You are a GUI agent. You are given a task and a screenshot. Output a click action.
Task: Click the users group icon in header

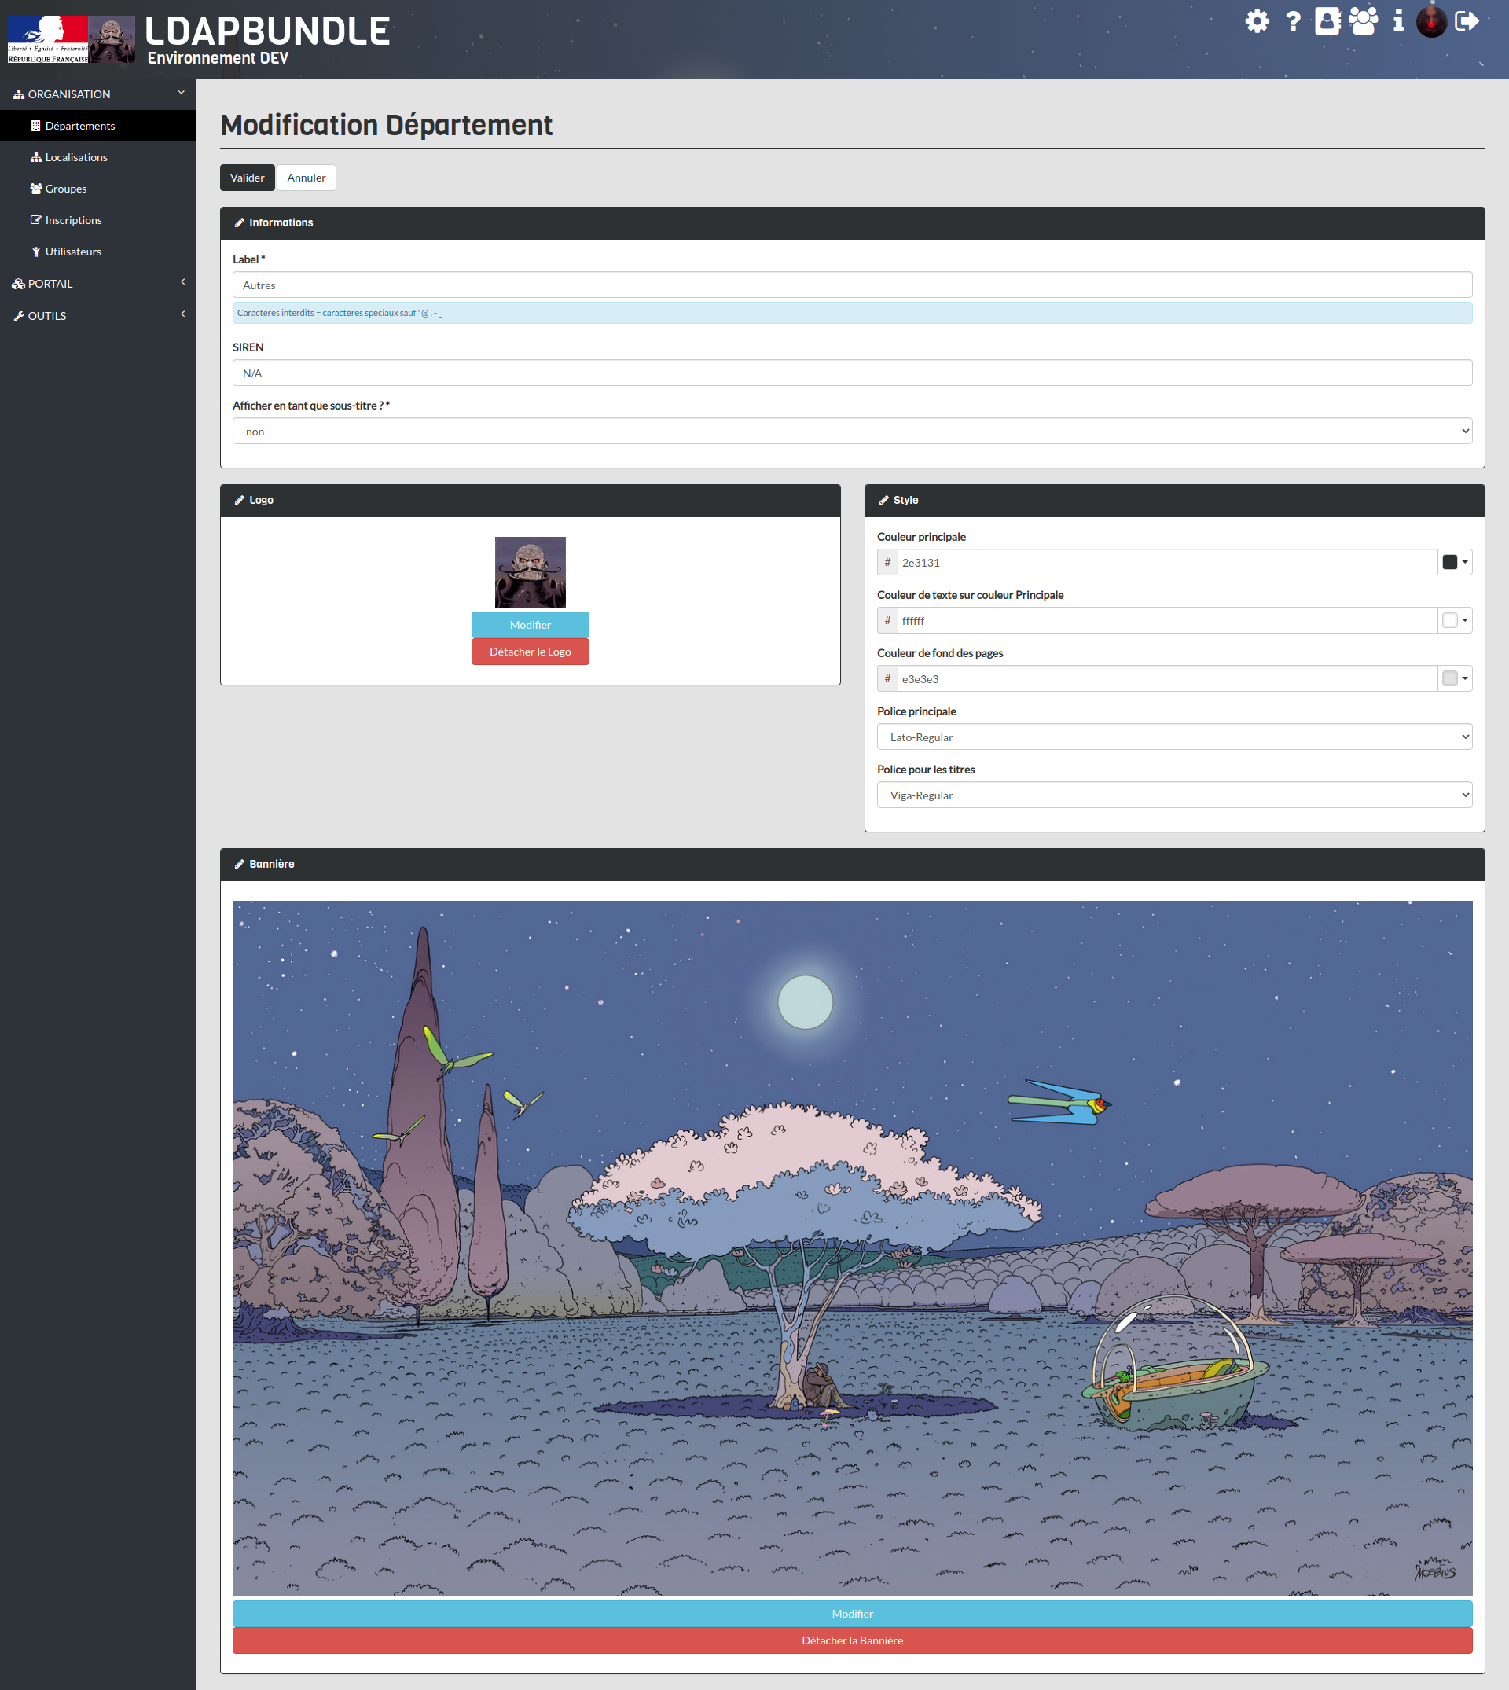pyautogui.click(x=1363, y=21)
